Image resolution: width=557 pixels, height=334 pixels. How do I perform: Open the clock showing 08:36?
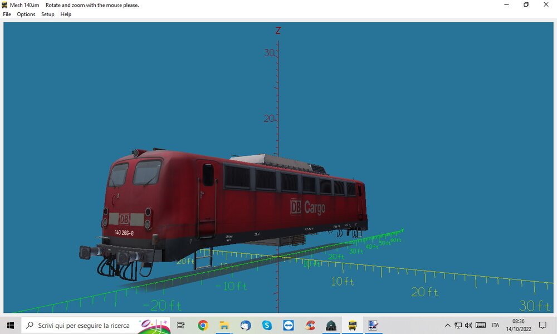coord(519,325)
